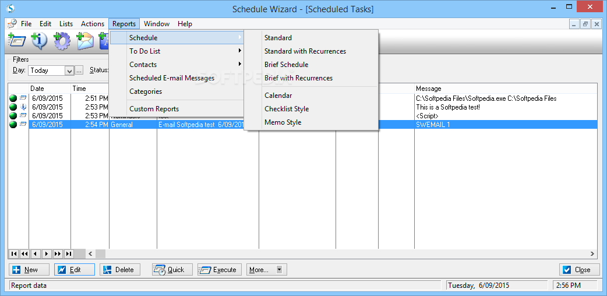607x296 pixels.
Task: Click the add reminder info-bubble toolbar icon
Action: [40, 41]
